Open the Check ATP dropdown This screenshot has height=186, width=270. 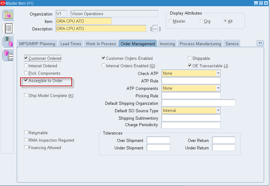click(x=218, y=73)
